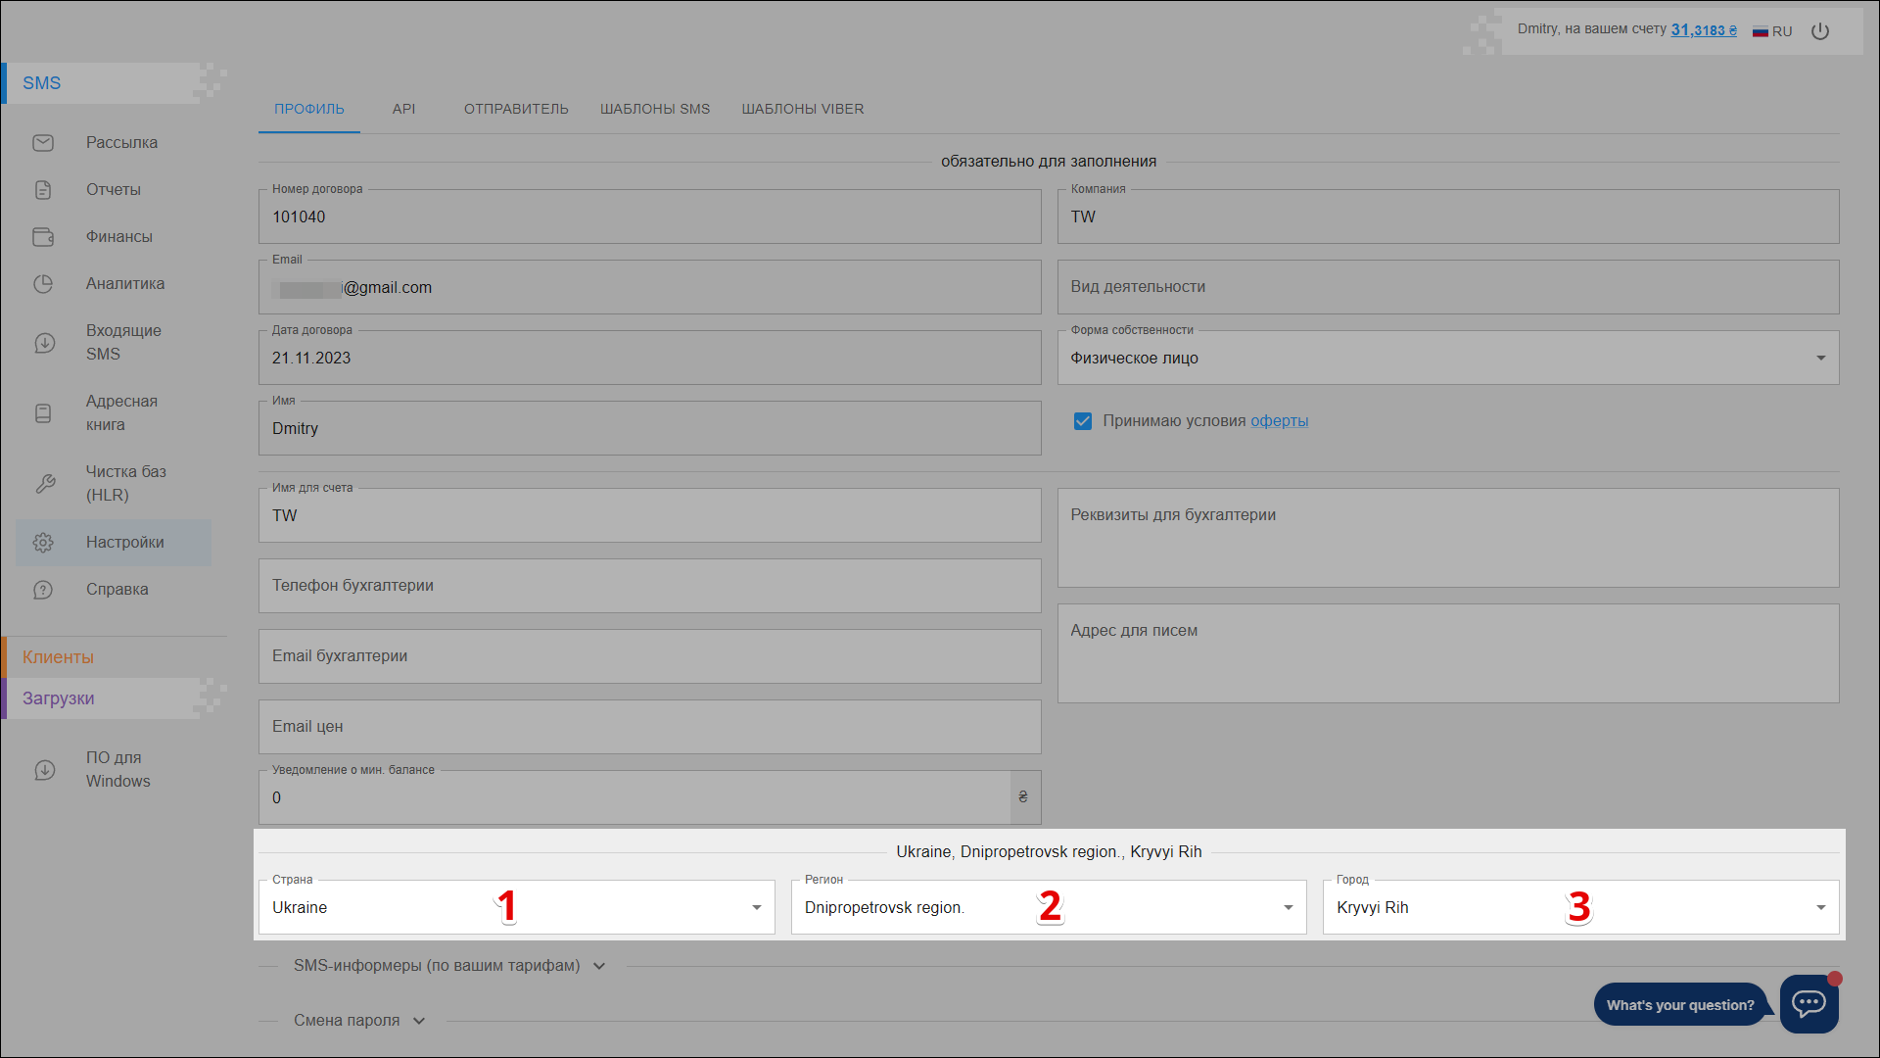Open the оферты link
The image size is (1880, 1058).
coord(1279,421)
